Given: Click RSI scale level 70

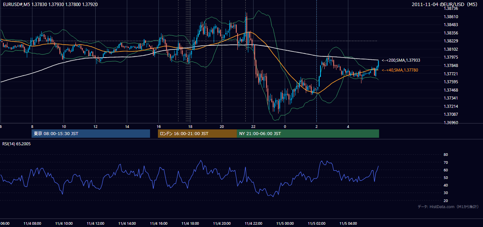Looking at the screenshot, I should click(x=446, y=162).
